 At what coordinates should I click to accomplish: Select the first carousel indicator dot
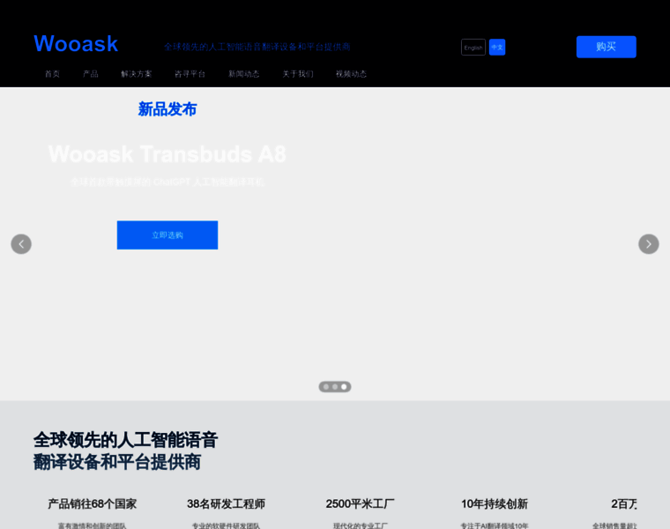tap(326, 387)
